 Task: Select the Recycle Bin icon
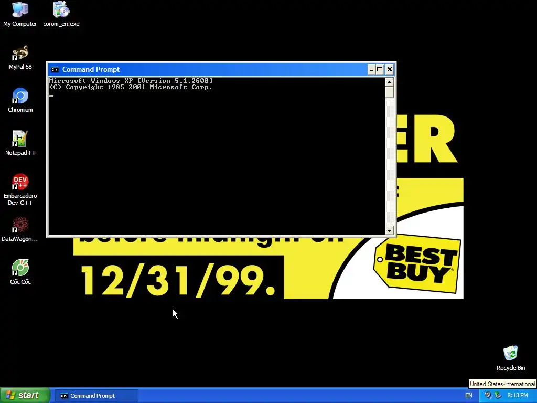pyautogui.click(x=511, y=358)
